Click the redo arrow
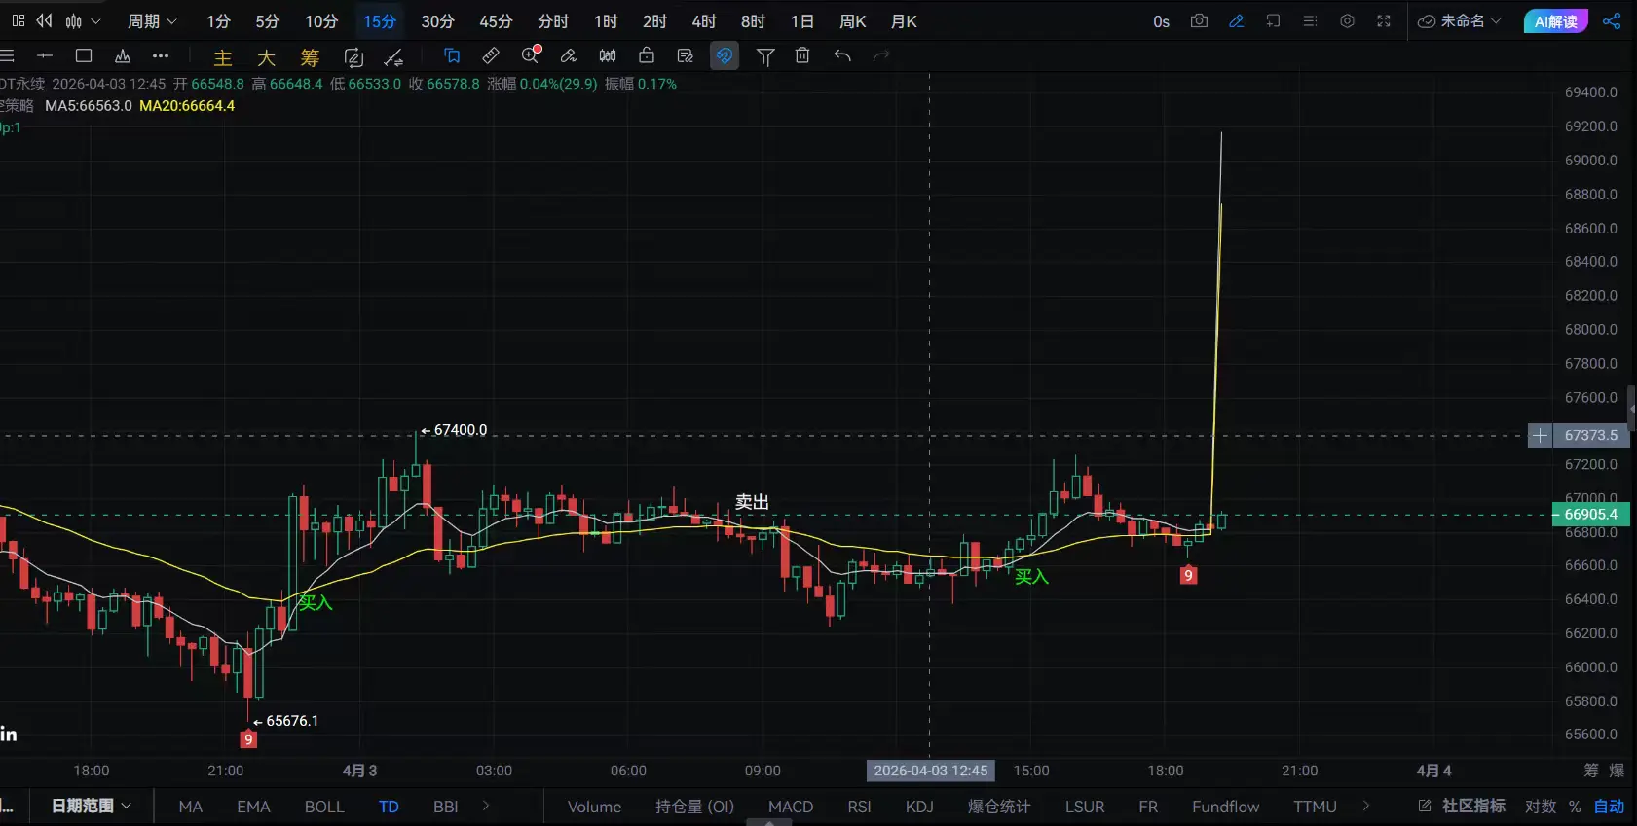The image size is (1637, 826). coord(881,55)
